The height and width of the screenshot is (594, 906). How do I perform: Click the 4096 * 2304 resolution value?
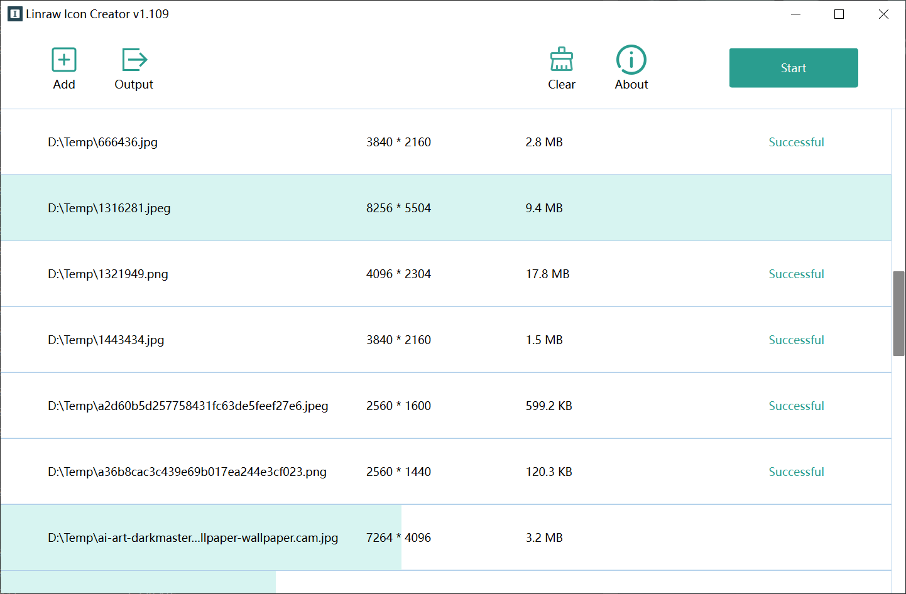coord(399,274)
